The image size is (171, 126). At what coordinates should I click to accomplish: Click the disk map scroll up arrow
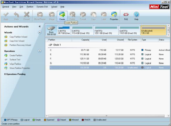pyautogui.click(x=168, y=25)
